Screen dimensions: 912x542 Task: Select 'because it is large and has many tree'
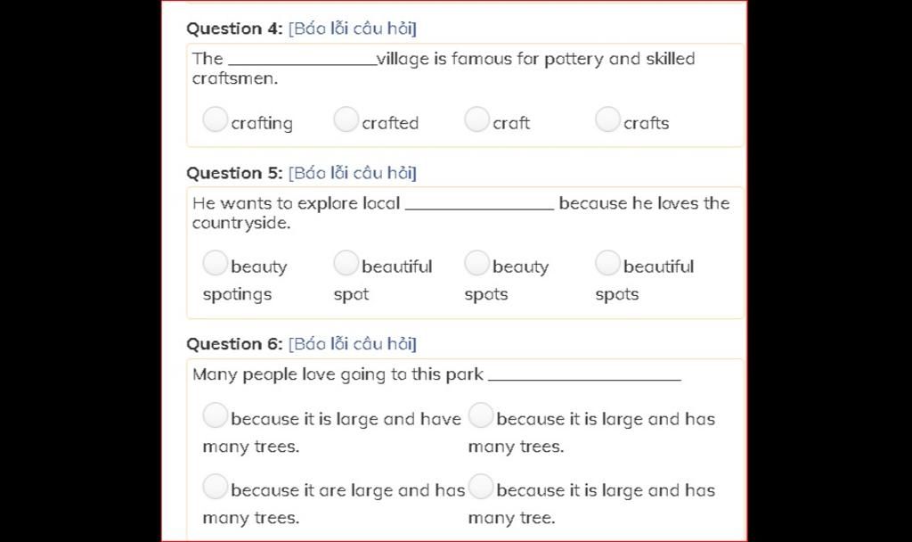point(480,487)
